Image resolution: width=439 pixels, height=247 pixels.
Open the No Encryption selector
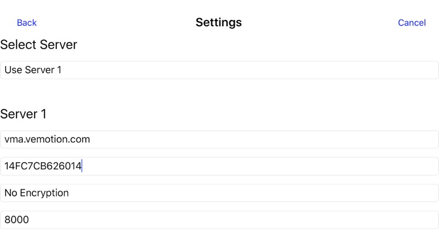pyautogui.click(x=220, y=193)
